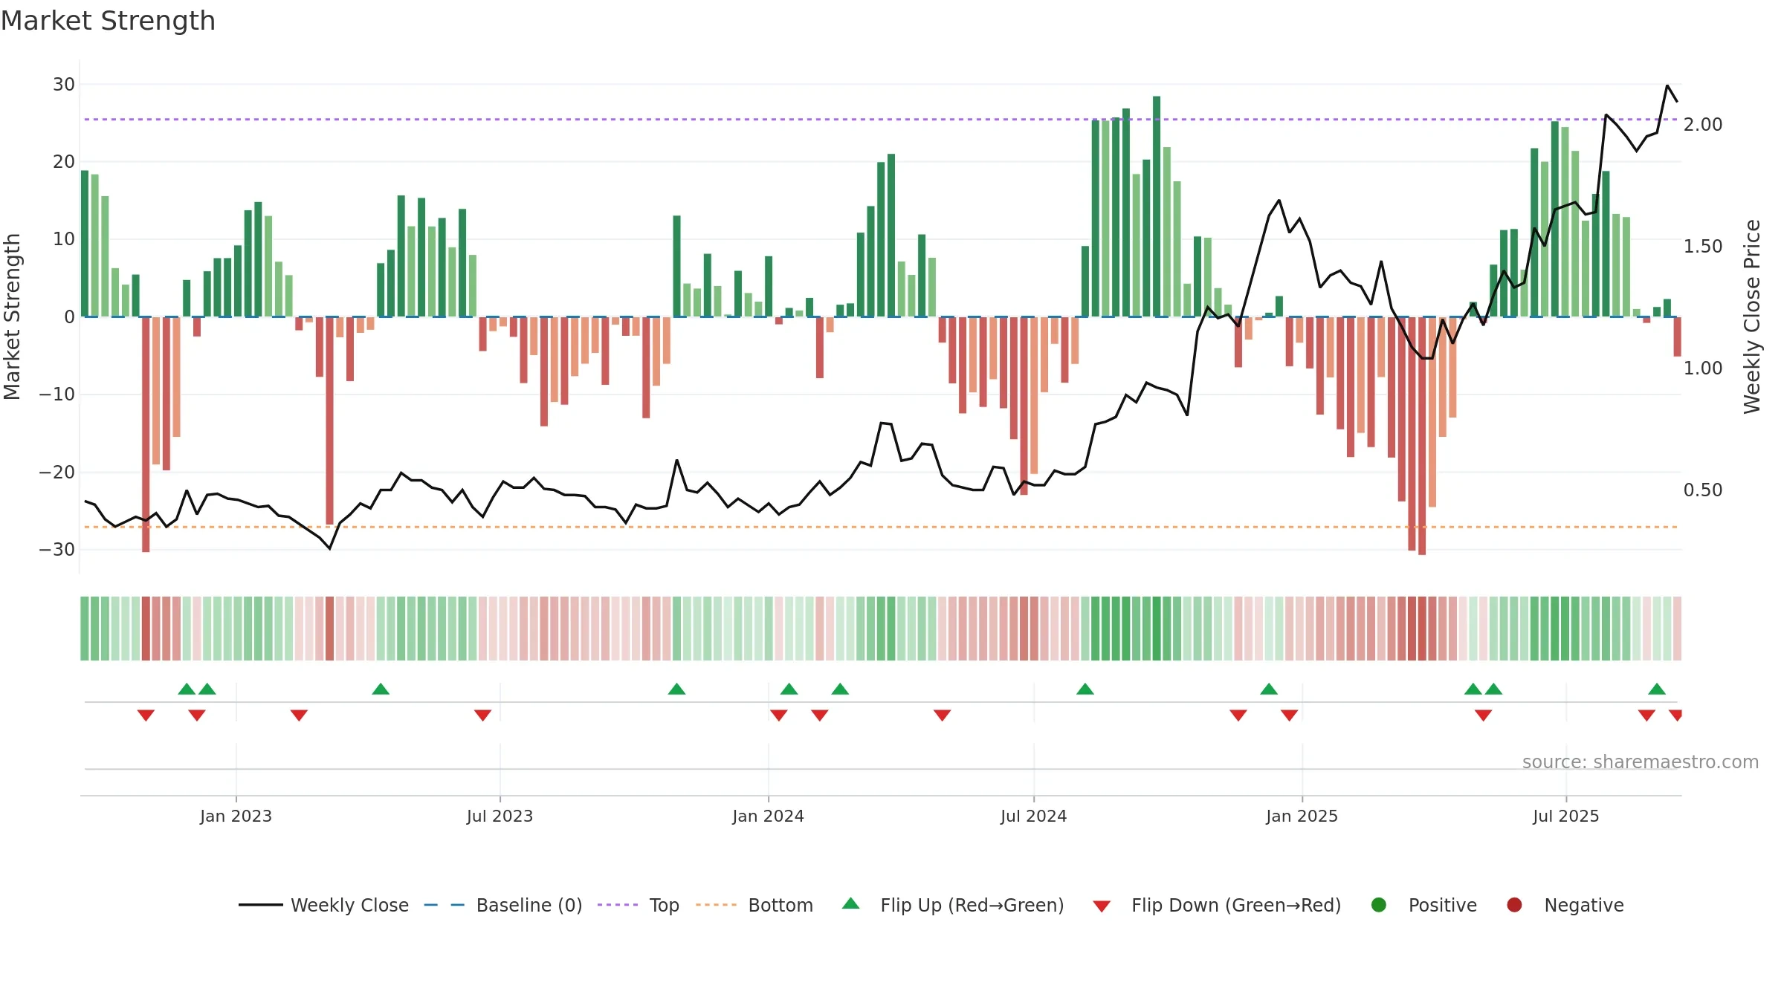Click the Jan 2023 axis label
The height and width of the screenshot is (1003, 1784).
pos(236,816)
